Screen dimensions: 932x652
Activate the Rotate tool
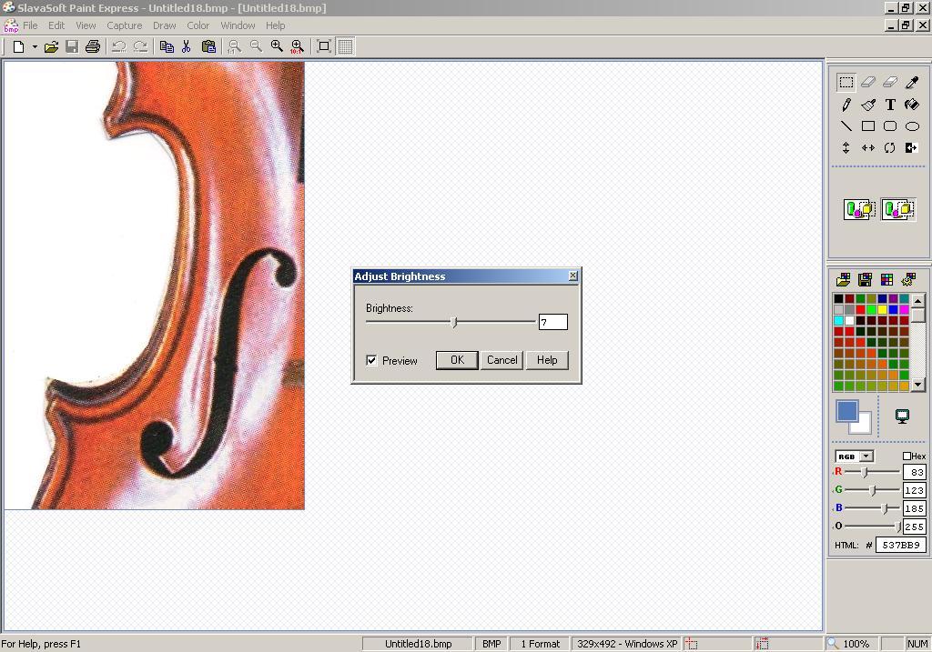click(x=889, y=147)
